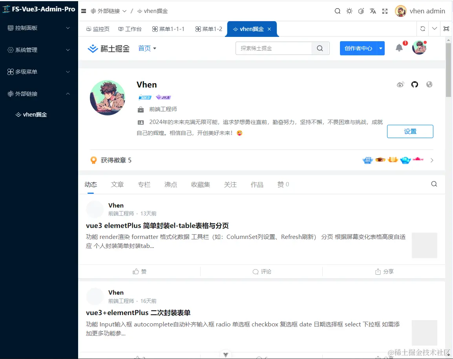Expand the 控制面板 sidebar menu
453x359 pixels.
coord(39,28)
